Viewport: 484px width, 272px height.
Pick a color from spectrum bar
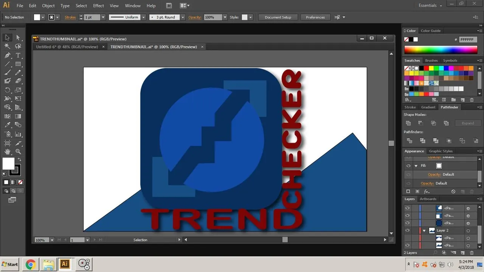[441, 50]
